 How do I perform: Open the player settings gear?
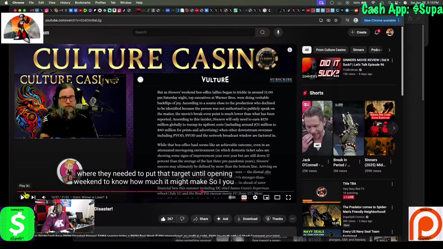coord(255,197)
